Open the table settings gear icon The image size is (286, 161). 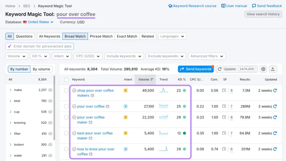click(263, 69)
